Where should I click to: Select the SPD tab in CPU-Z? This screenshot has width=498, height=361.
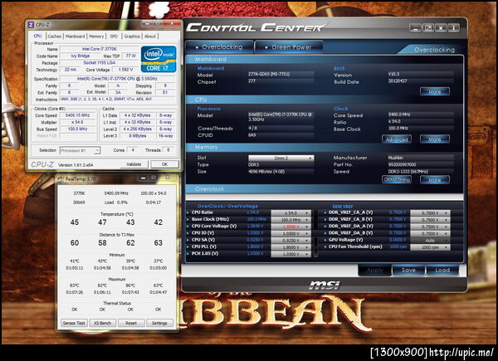pyautogui.click(x=114, y=37)
